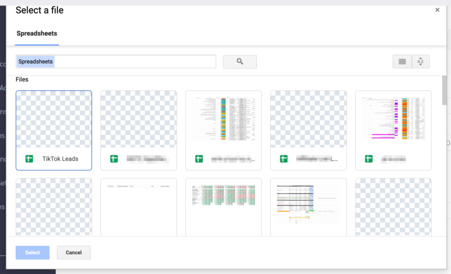This screenshot has width=451, height=274.
Task: Select the blank file tile next to TikTok Leads
Action: click(x=138, y=130)
